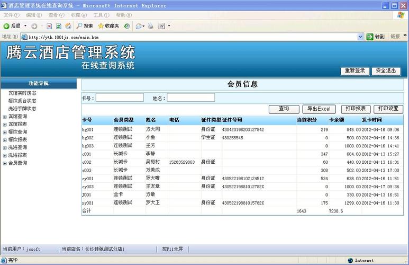409x265 pixels.
Task: Click the 打印设置 button
Action: coord(388,109)
